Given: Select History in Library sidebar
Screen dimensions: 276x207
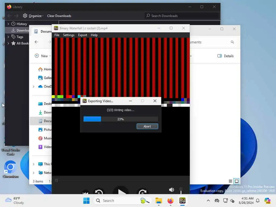Looking at the screenshot, I should coord(22,24).
